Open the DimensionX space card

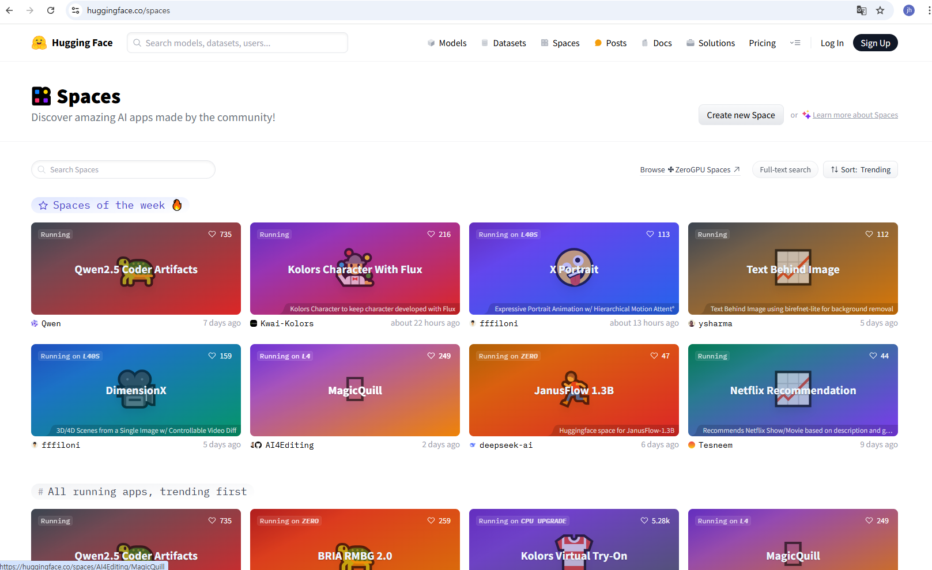pyautogui.click(x=136, y=390)
